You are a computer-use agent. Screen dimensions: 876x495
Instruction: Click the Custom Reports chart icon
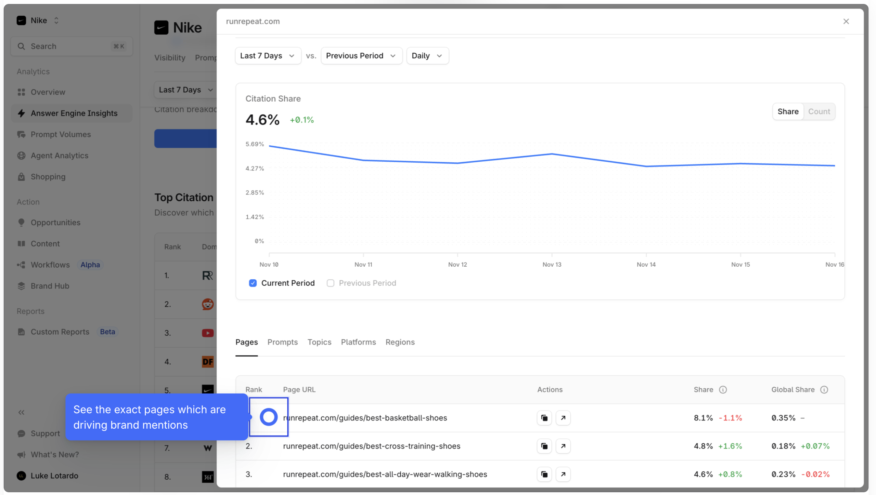point(21,332)
